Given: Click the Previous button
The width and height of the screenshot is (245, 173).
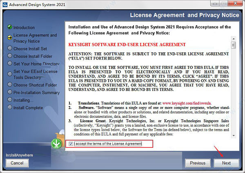Looking at the screenshot, I should point(198,163).
